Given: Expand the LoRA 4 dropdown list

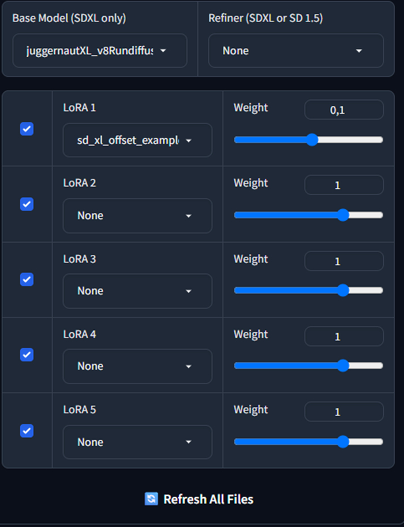Looking at the screenshot, I should [137, 366].
